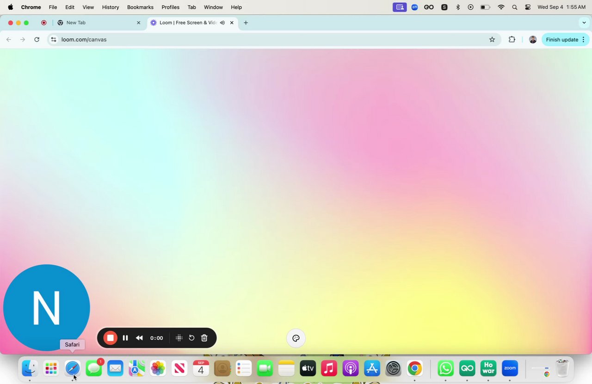Click the blue N camera bubble
Viewport: 592px width, 384px height.
47,308
